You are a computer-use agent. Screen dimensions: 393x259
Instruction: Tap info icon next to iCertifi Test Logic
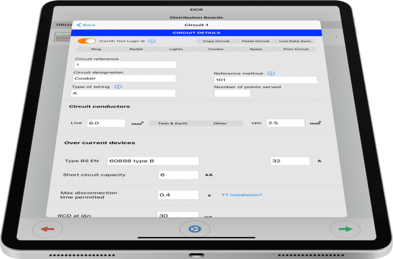[152, 41]
